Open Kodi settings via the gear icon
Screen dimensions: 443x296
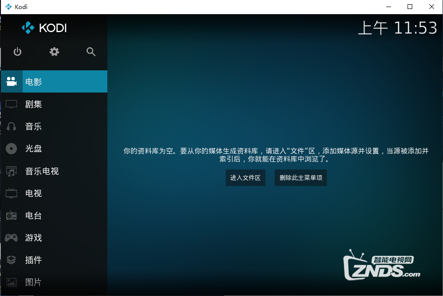point(54,52)
